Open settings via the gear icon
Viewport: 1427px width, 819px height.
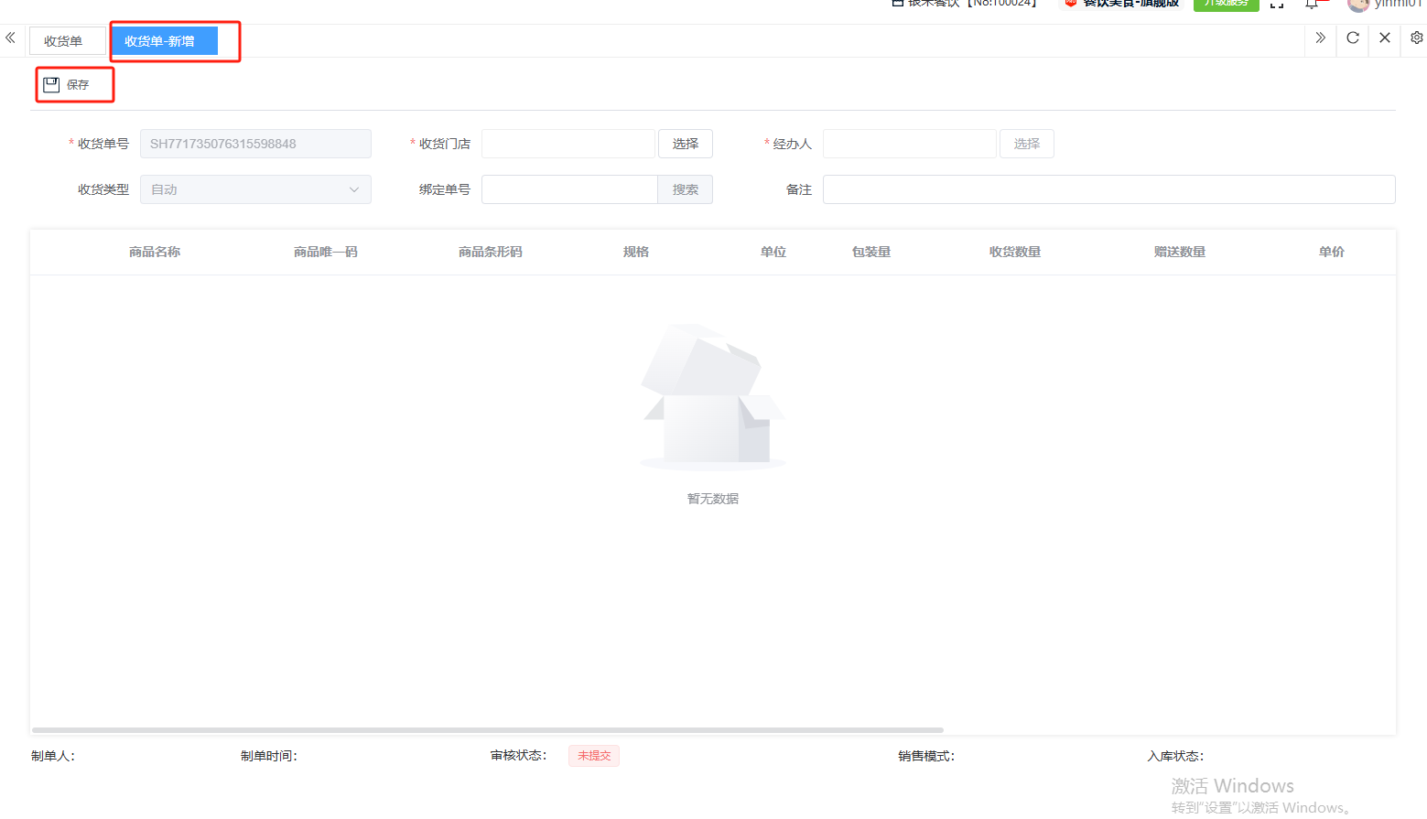click(1416, 38)
